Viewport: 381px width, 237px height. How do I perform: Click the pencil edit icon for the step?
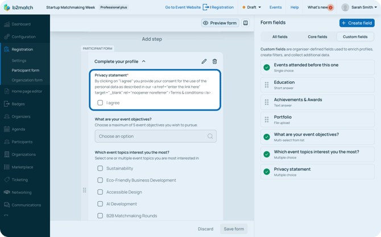[204, 61]
